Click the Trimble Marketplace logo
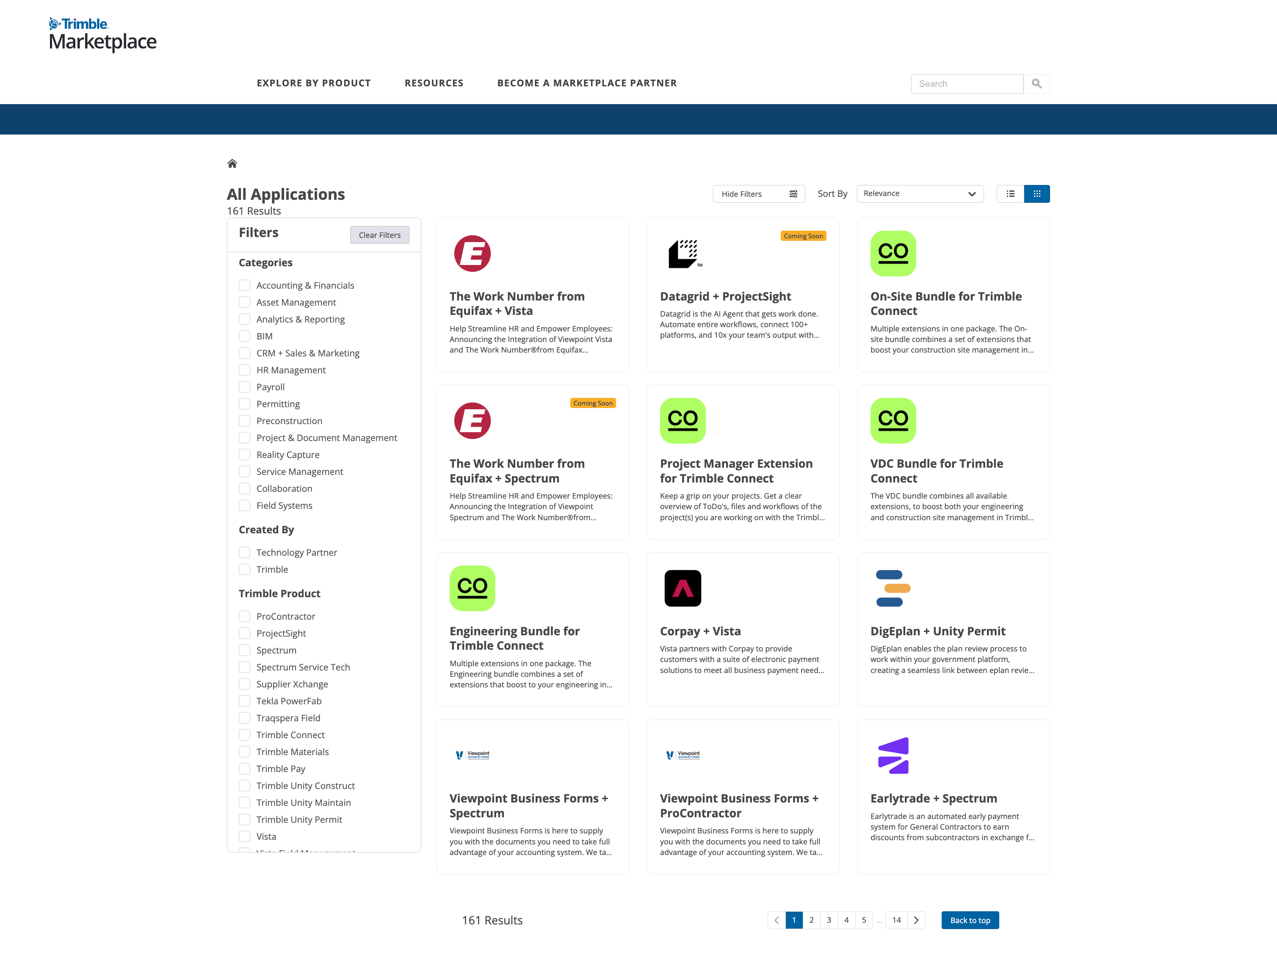The width and height of the screenshot is (1277, 968). click(x=103, y=35)
